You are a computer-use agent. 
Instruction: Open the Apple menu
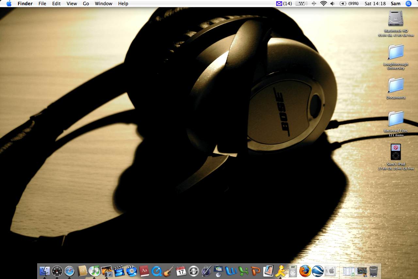[x=9, y=4]
